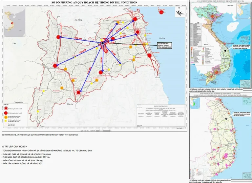Viewport: 252px width, 183px height.
Task: Click the 'Campuchia' label on the map
Action: point(18,102)
